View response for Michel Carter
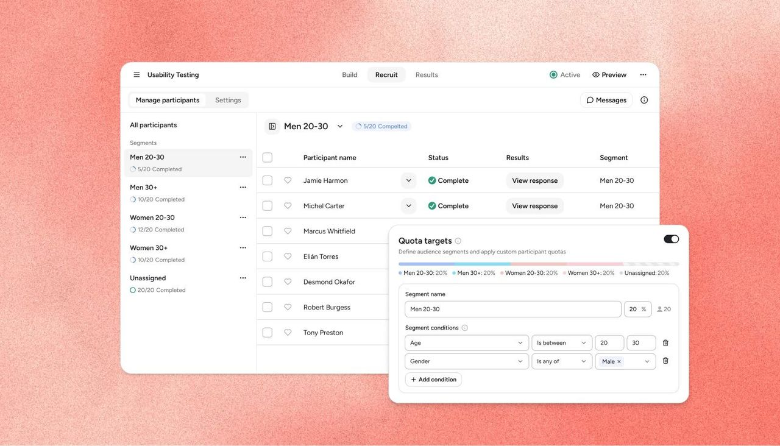Screen dimensions: 780x446 (535, 206)
